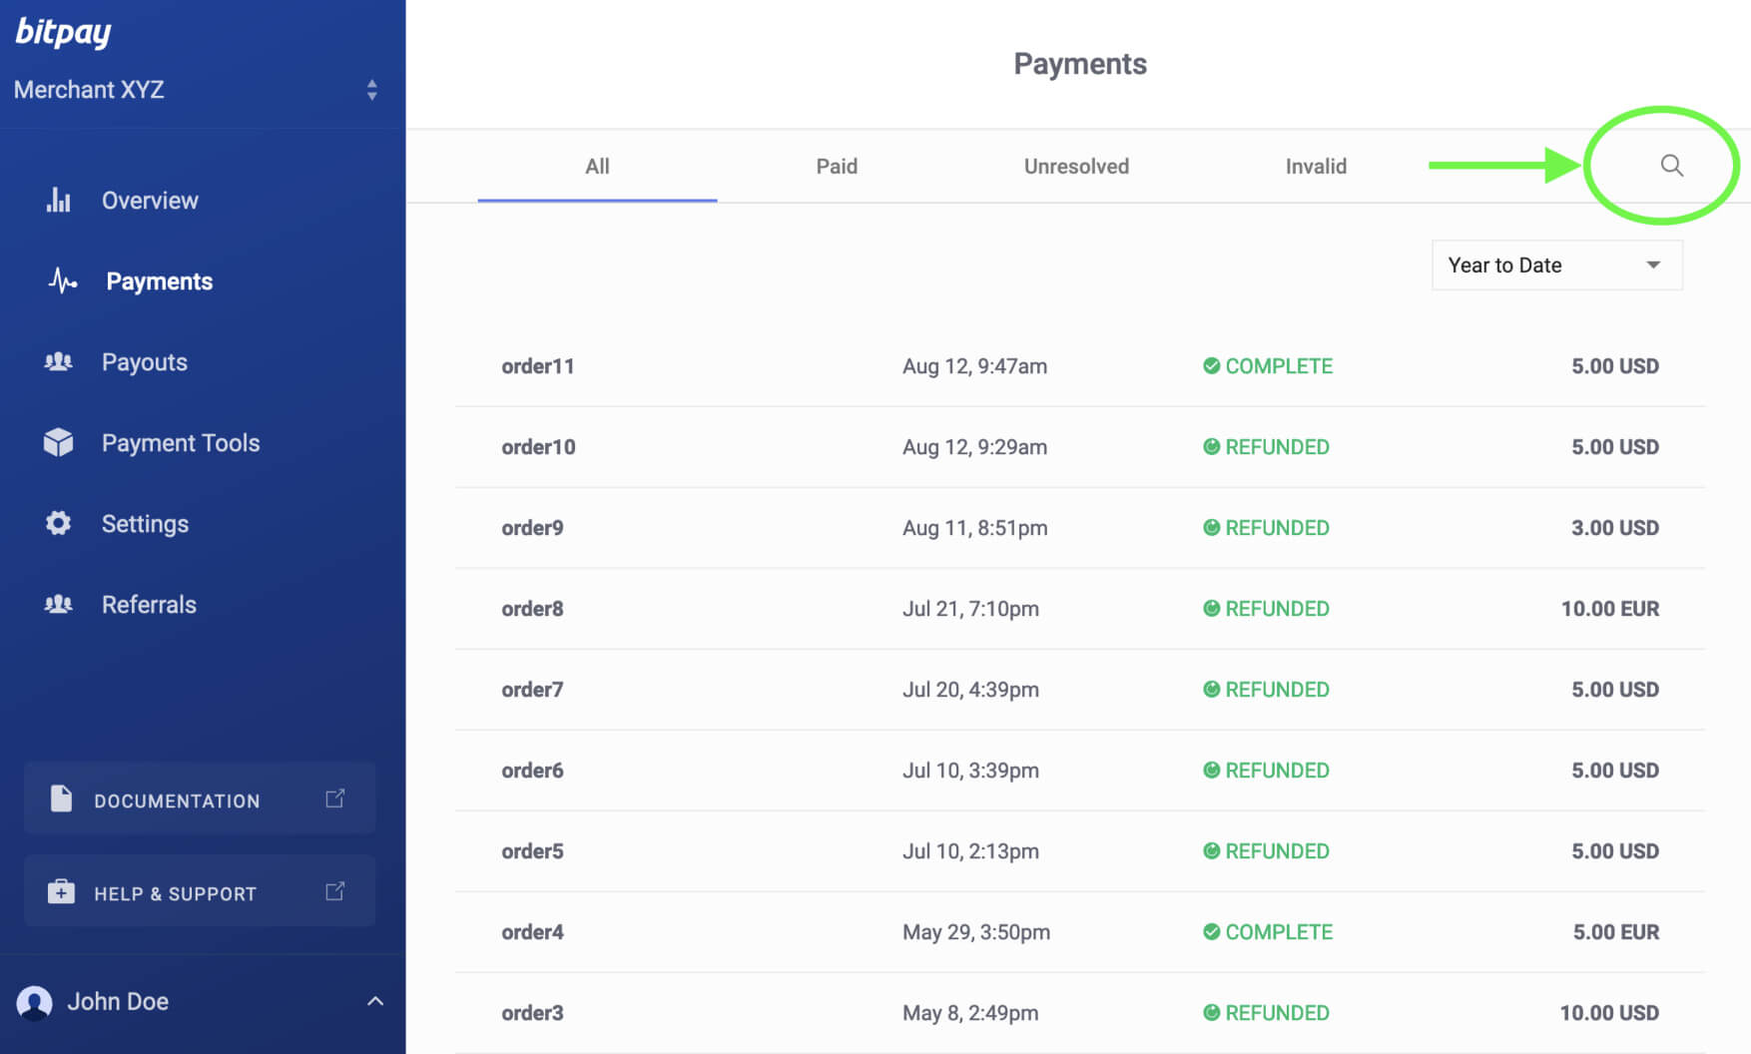Click the Documentation file icon

coord(61,798)
